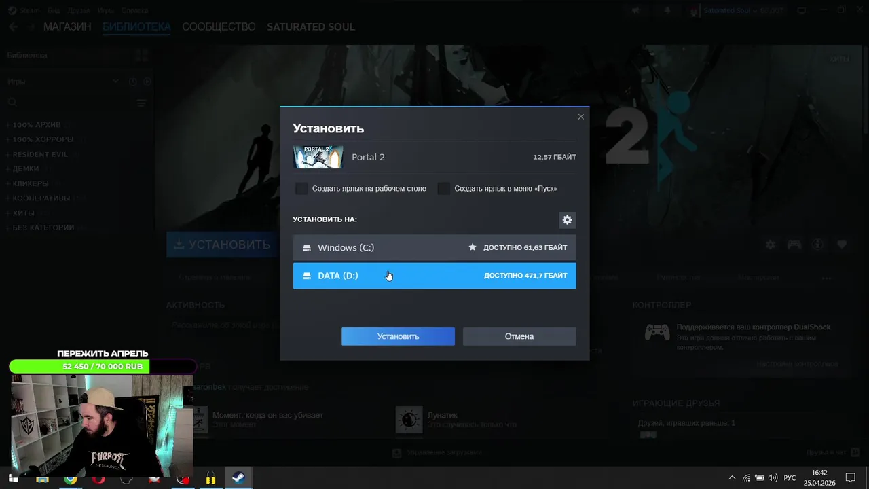Open install dialog settings gear
The height and width of the screenshot is (489, 869).
click(x=567, y=220)
